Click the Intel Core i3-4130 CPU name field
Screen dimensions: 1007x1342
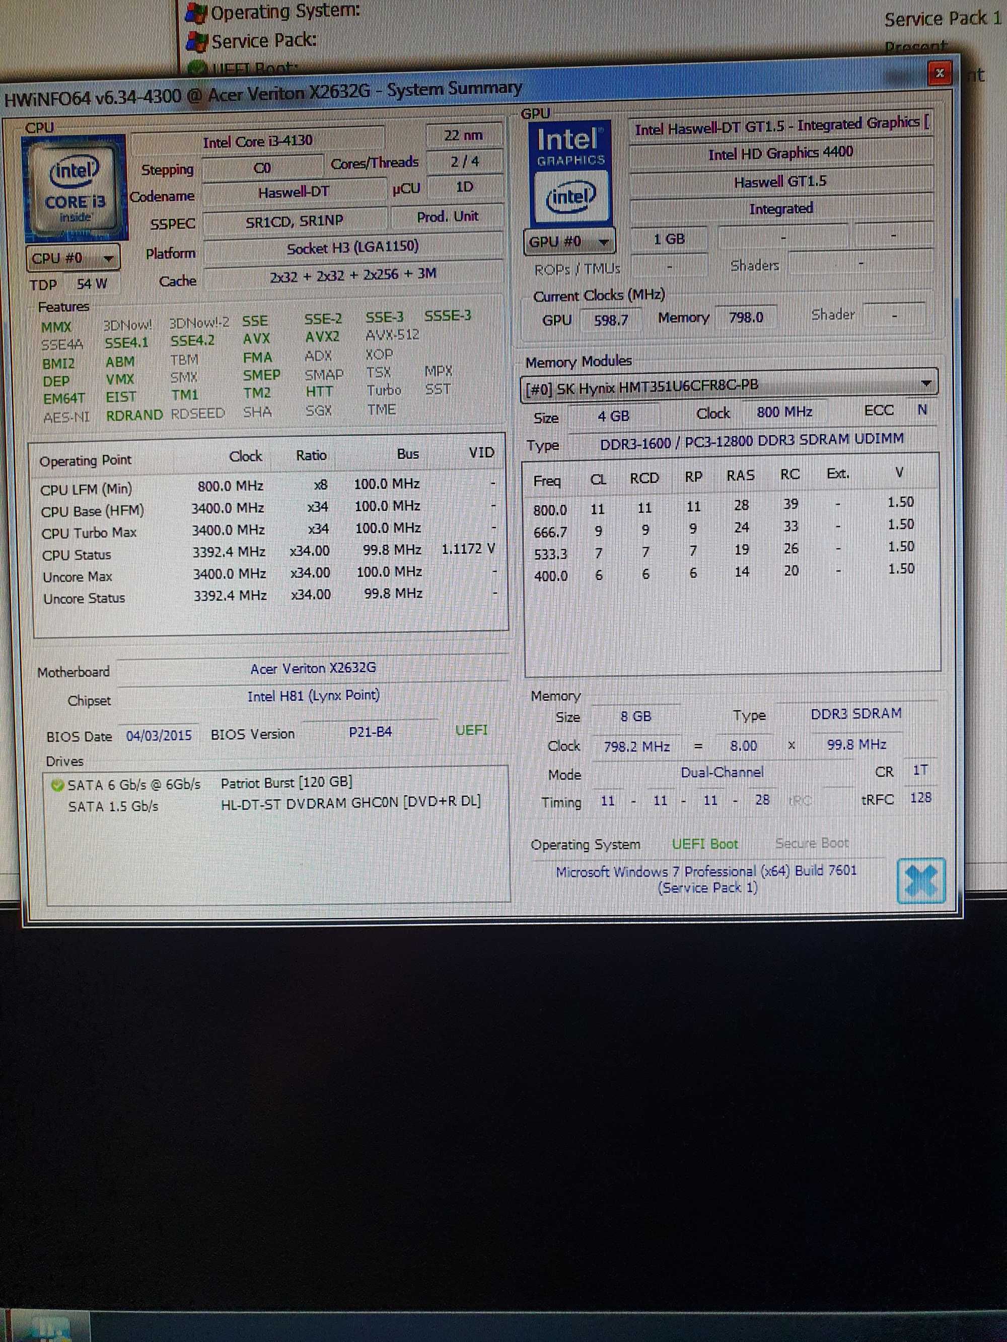258,141
